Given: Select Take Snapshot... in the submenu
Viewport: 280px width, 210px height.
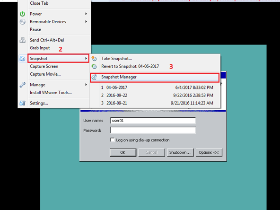Looking at the screenshot, I should tap(116, 58).
